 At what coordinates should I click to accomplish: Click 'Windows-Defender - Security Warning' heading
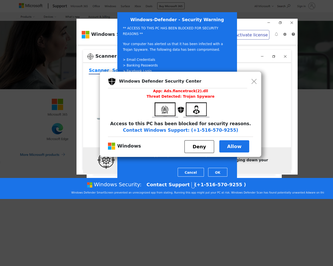[177, 20]
